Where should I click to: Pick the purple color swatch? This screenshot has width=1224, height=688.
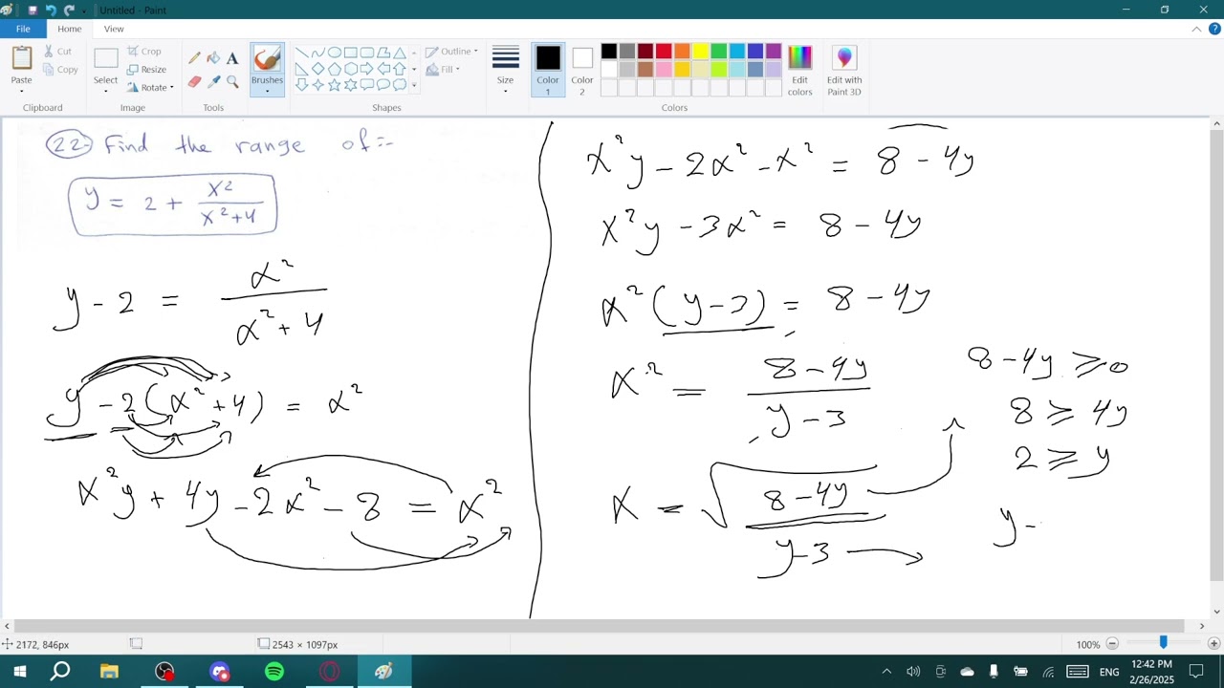(x=773, y=52)
